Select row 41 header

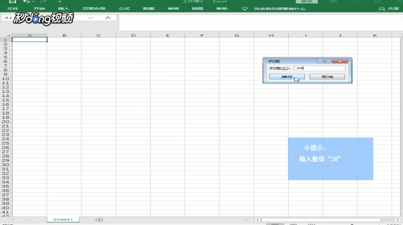(6, 212)
